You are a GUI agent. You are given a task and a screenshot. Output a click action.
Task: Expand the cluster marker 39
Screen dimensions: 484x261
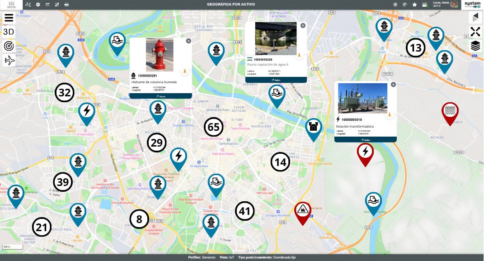click(x=63, y=182)
